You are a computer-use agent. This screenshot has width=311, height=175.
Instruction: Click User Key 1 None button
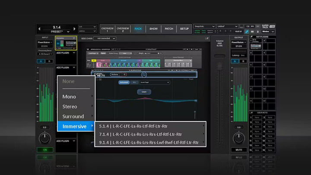[x=257, y=118]
